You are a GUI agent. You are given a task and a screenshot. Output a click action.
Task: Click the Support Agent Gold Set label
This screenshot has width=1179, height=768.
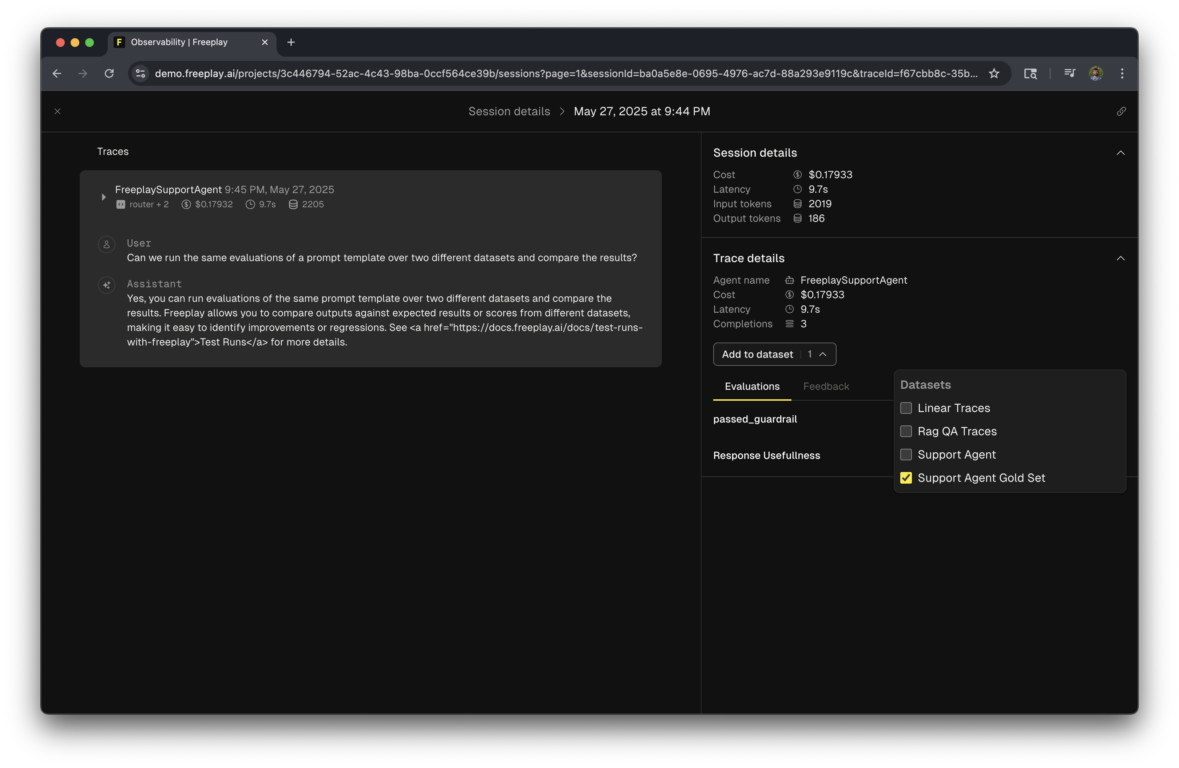(981, 478)
